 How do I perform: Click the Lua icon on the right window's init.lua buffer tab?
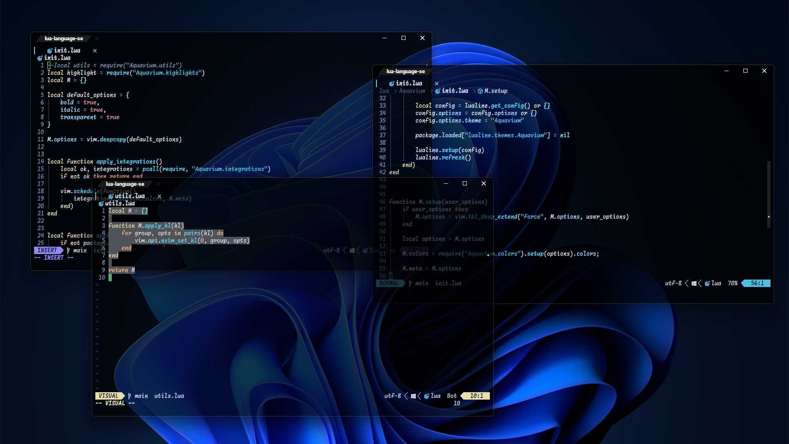pos(392,83)
